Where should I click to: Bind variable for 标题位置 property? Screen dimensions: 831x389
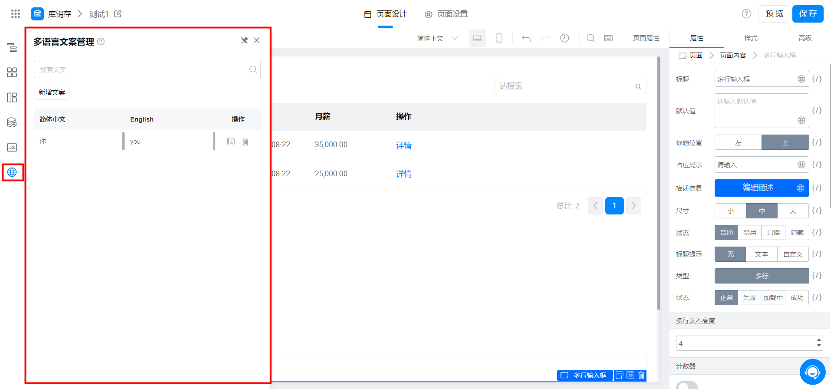pos(817,142)
